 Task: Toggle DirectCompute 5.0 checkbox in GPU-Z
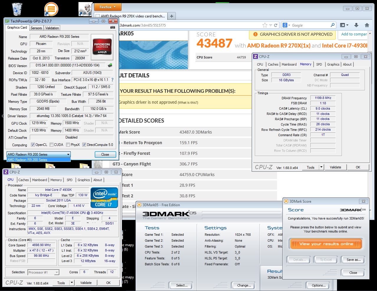(x=84, y=145)
